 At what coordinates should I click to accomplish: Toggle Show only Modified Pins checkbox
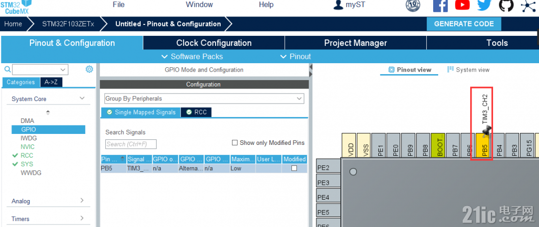click(235, 143)
